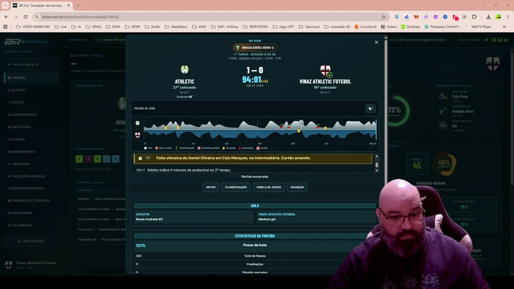The height and width of the screenshot is (289, 514).
Task: Open the tab search dropdown arrow
Action: click(x=5, y=5)
